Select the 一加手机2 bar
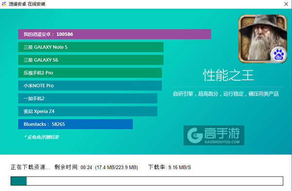Image resolution: width=292 pixels, height=191 pixels. (x=88, y=98)
